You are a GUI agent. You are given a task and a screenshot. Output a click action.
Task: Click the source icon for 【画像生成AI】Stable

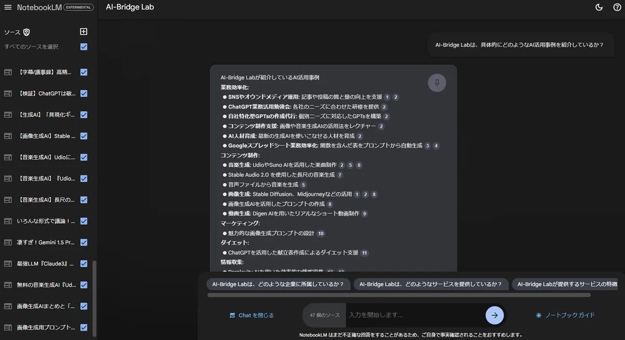pos(8,136)
